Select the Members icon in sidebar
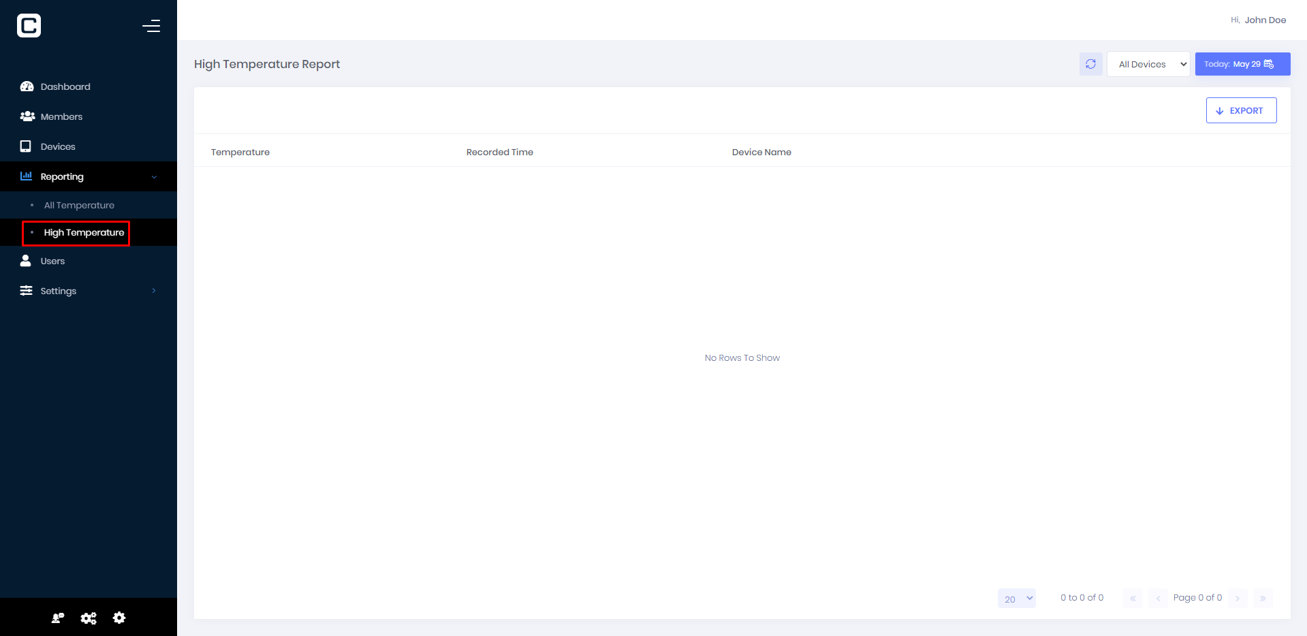1307x636 pixels. pos(27,116)
